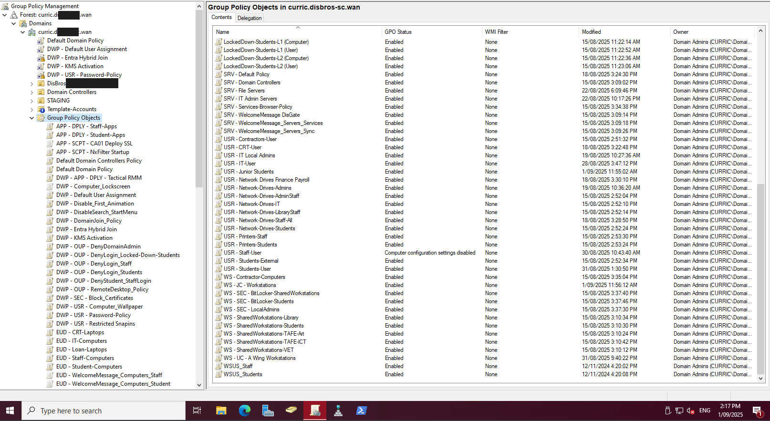Sort the list by GPO Status column
The width and height of the screenshot is (770, 421).
click(398, 32)
